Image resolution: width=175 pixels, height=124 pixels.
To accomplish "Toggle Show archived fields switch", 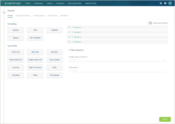I will [x=149, y=23].
